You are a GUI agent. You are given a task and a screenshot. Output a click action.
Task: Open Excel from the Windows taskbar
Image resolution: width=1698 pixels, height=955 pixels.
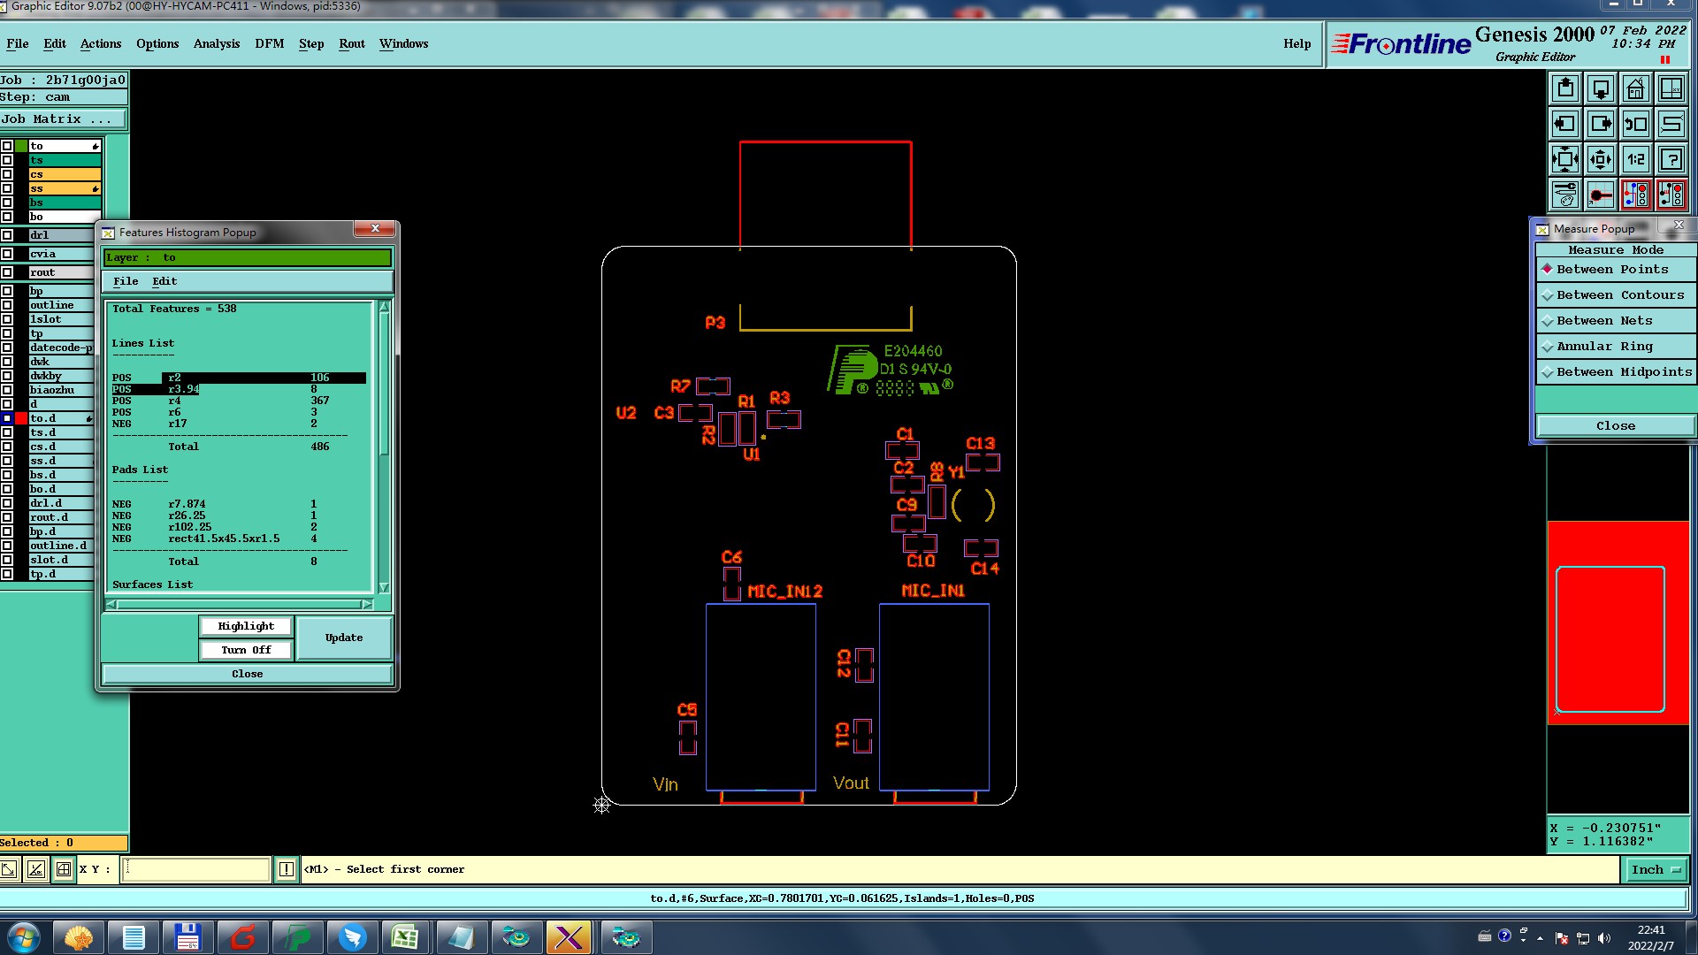tap(405, 937)
